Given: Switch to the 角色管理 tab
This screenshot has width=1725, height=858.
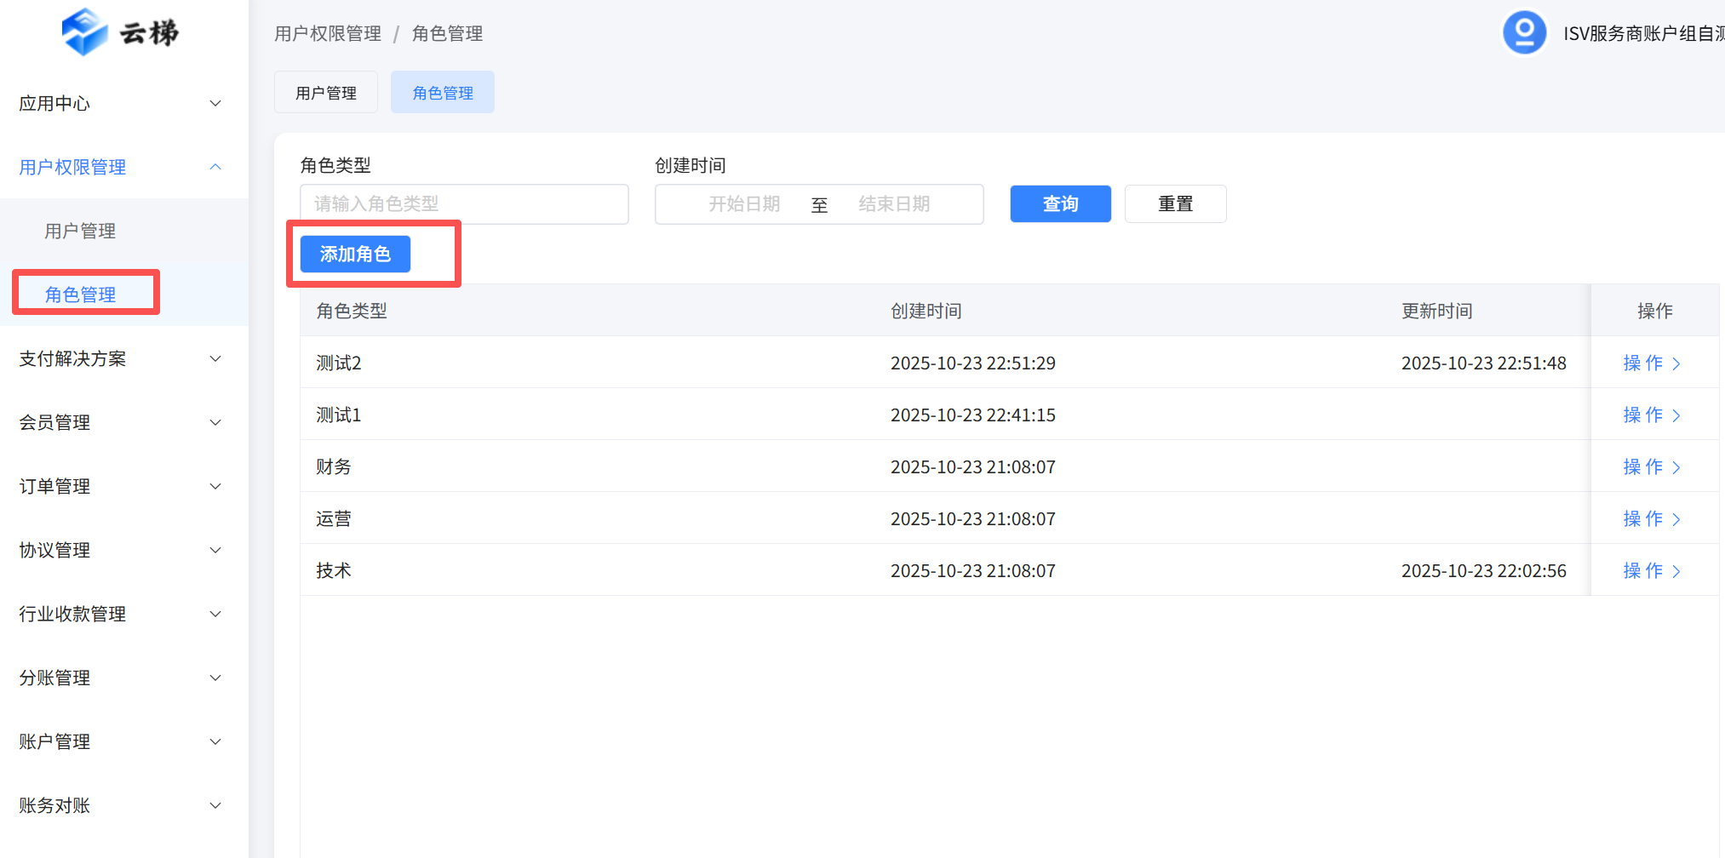Looking at the screenshot, I should (x=442, y=93).
